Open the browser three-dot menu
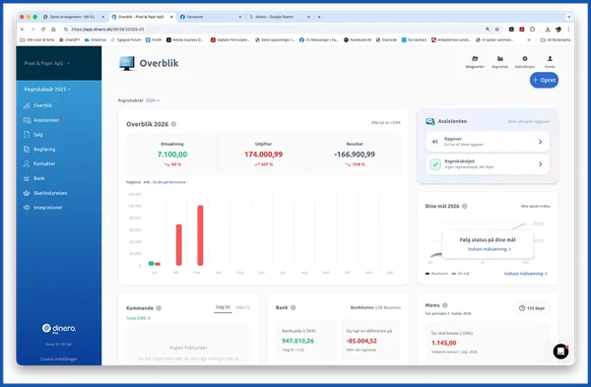The width and height of the screenshot is (591, 387). 568,29
